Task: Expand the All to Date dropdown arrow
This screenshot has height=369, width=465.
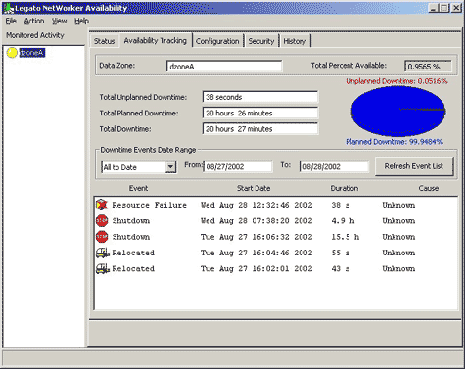Action: click(x=170, y=167)
